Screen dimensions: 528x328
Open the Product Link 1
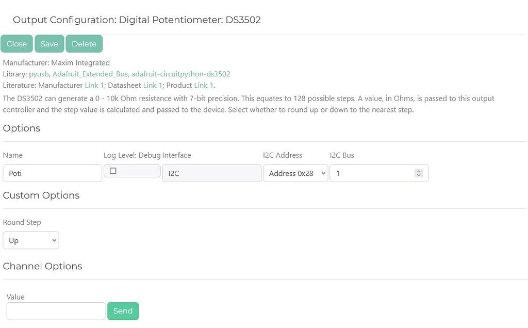coord(204,85)
